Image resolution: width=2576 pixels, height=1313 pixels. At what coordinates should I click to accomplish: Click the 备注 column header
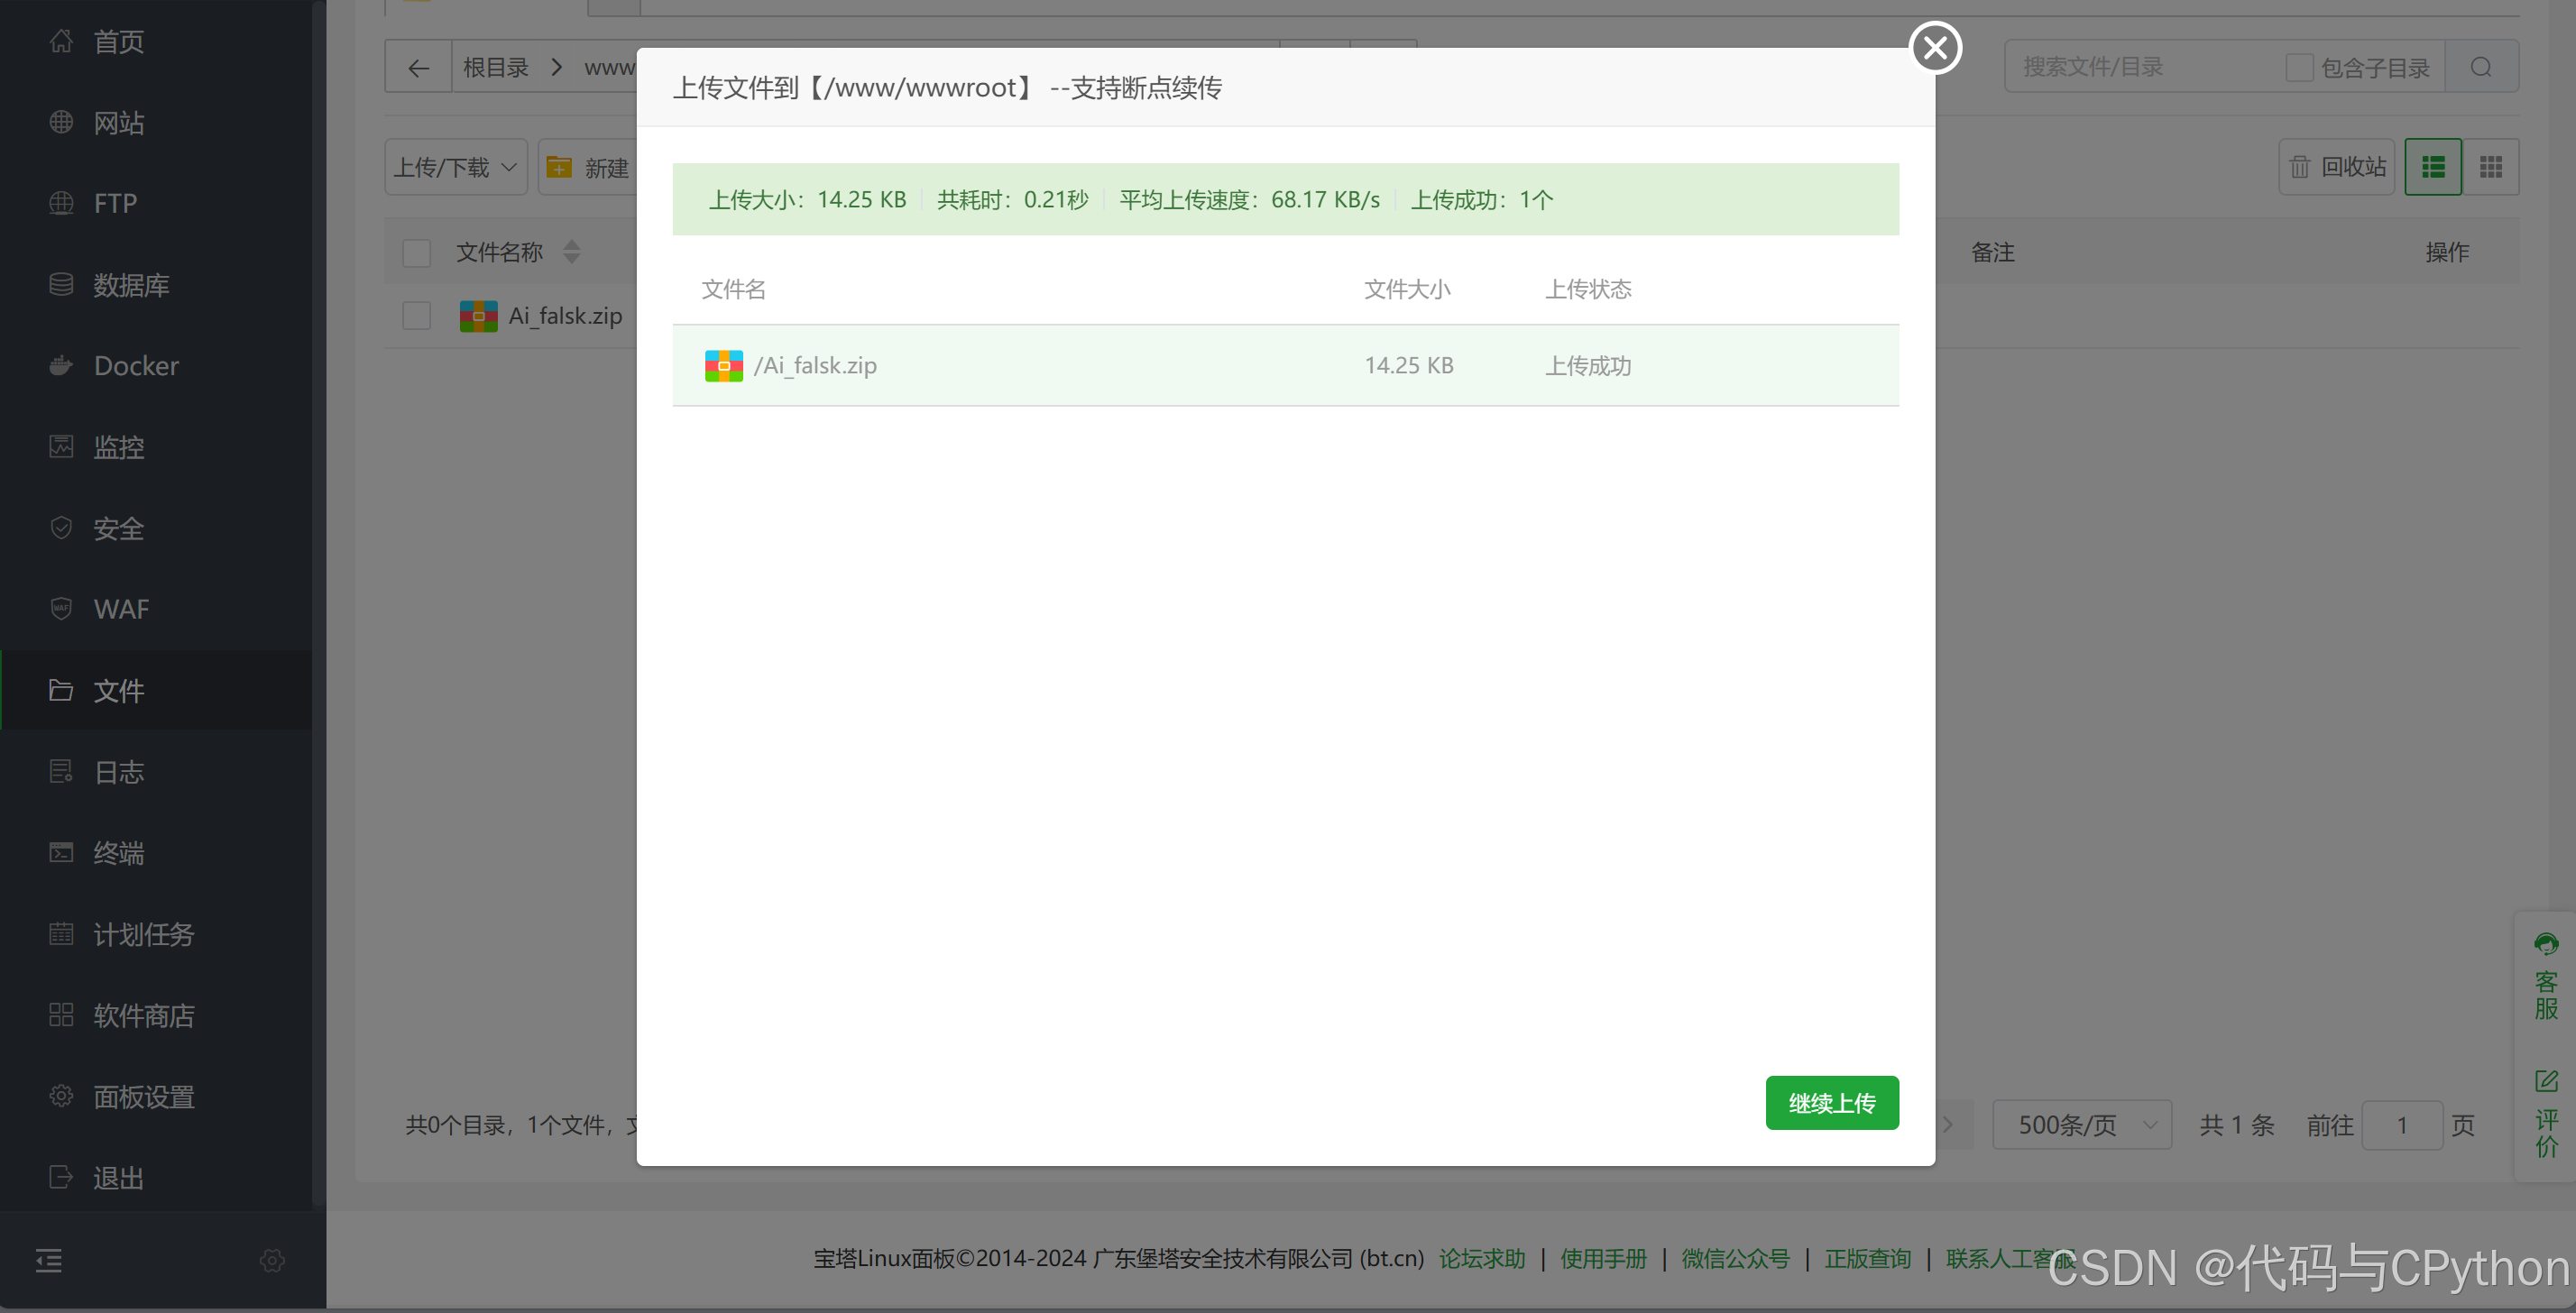tap(1992, 252)
